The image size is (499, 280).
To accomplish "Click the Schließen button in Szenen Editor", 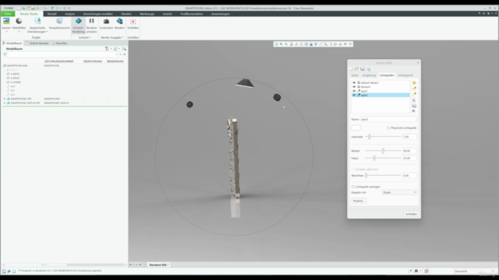I will [x=411, y=214].
